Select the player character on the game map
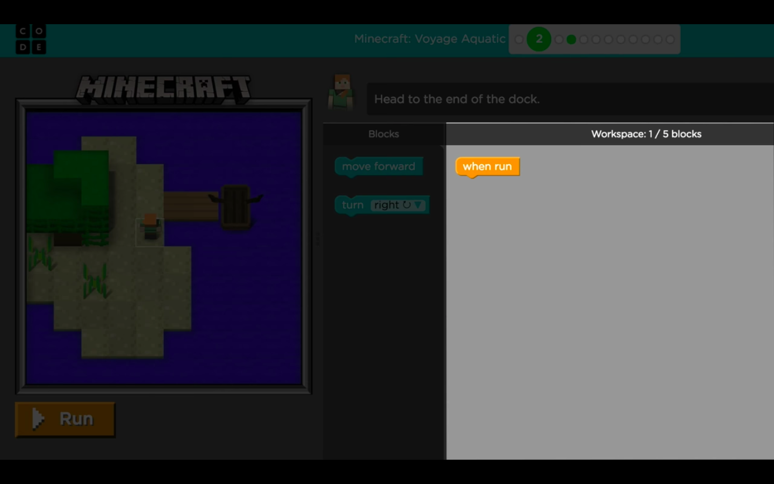 (150, 227)
